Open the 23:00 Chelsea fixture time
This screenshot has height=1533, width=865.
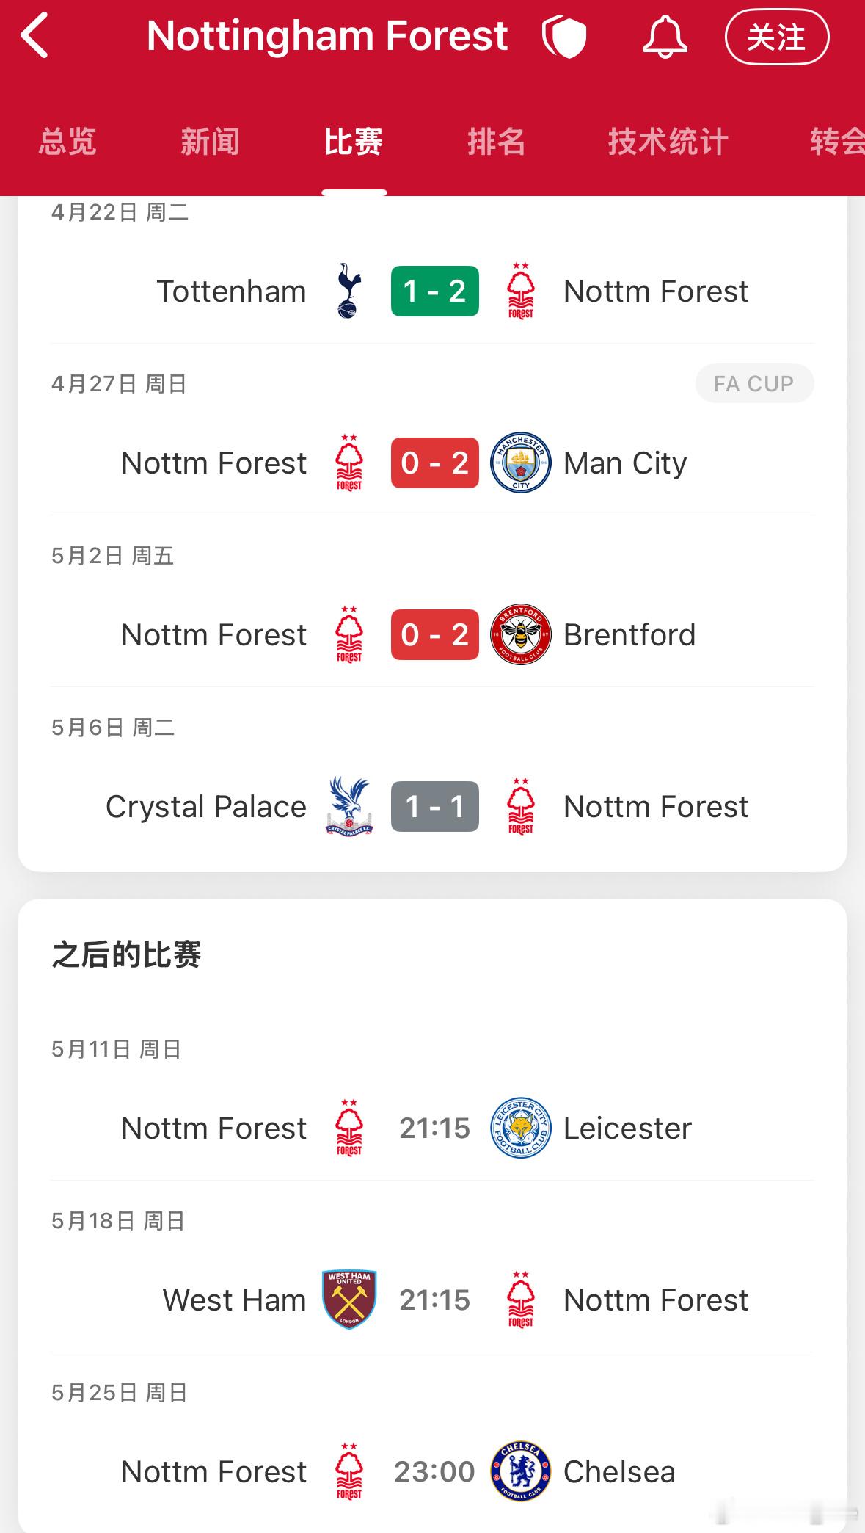[435, 1472]
